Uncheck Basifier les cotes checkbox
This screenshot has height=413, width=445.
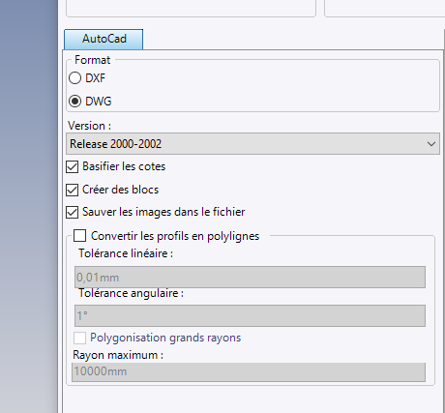72,167
